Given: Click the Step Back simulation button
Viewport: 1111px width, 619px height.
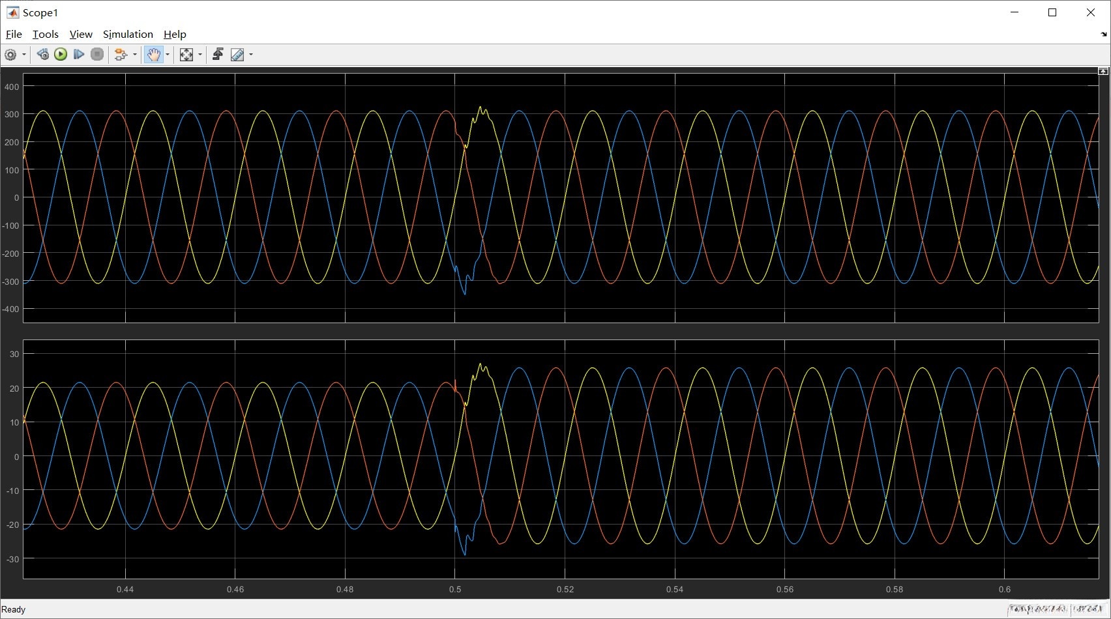Looking at the screenshot, I should 42,55.
